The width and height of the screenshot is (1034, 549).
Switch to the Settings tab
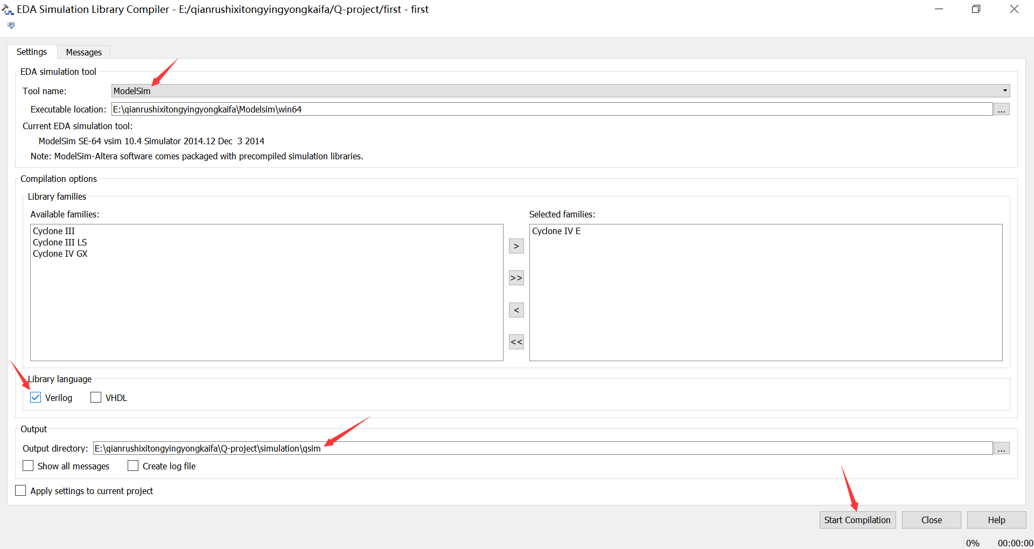pyautogui.click(x=32, y=52)
